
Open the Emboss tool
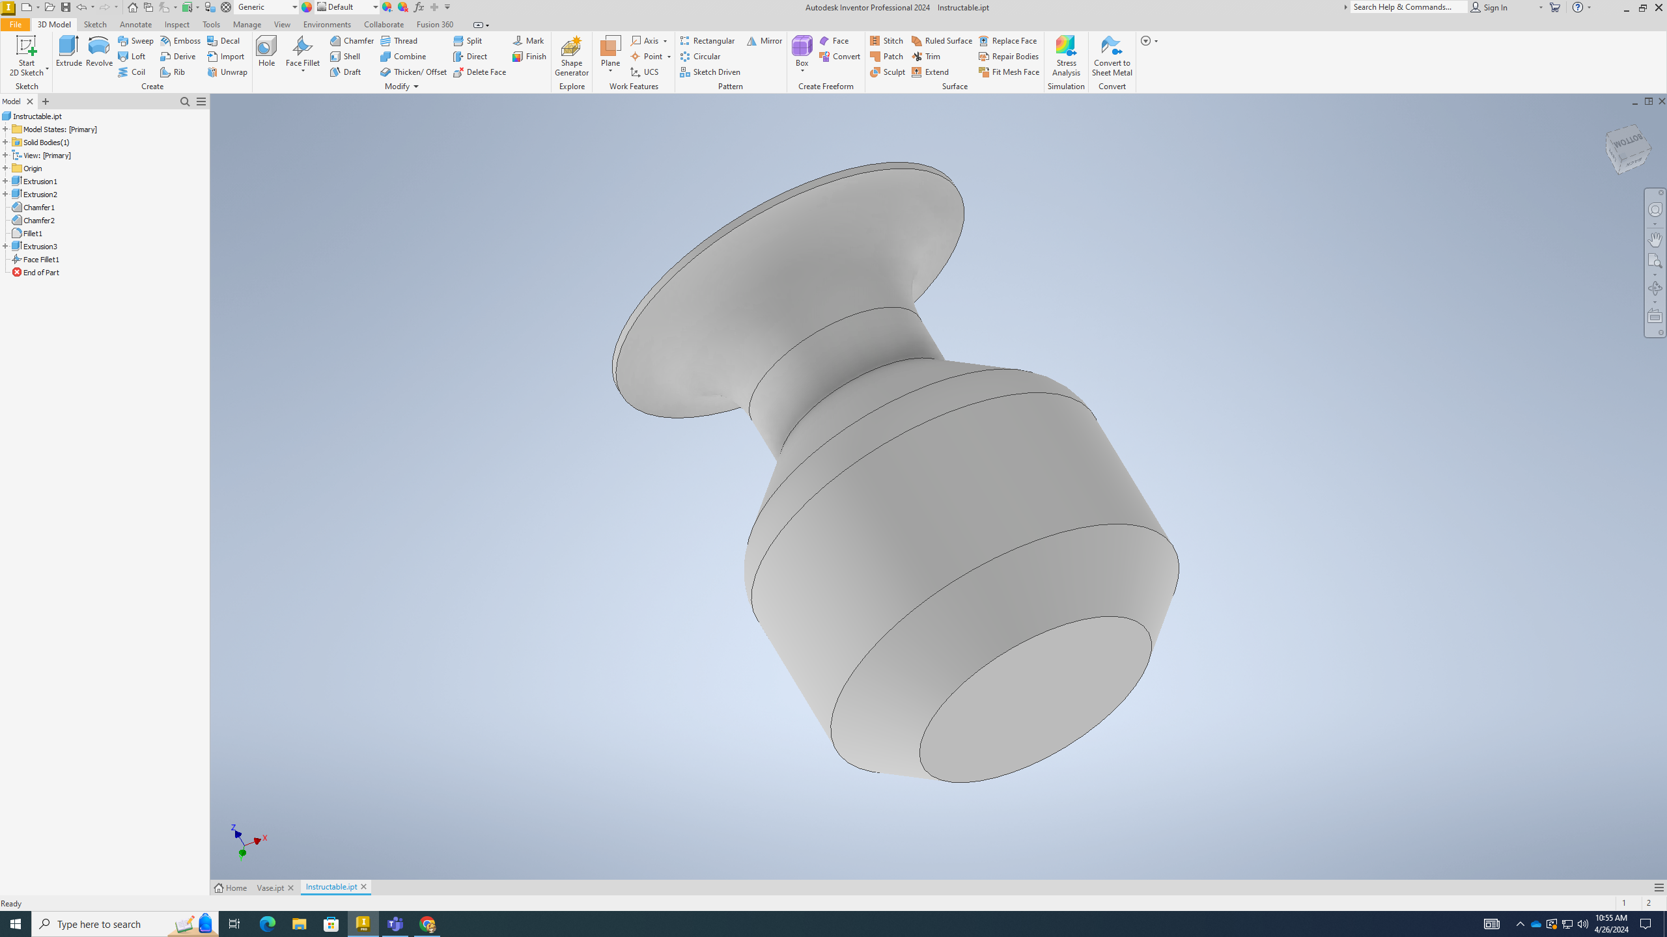(x=180, y=40)
